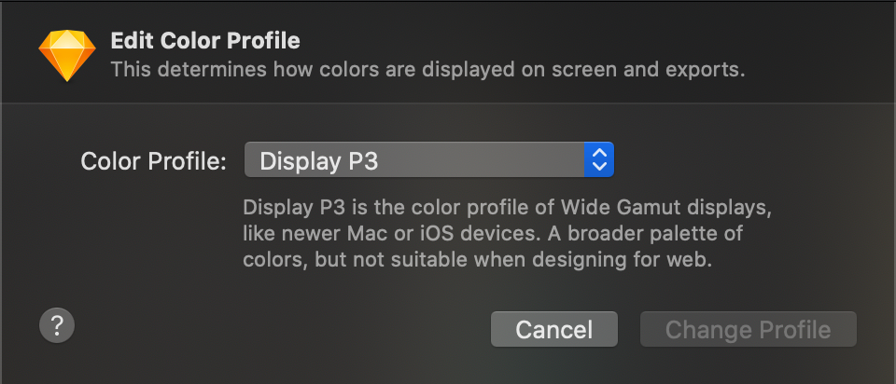Click the 'Color Profile:' field label

(x=154, y=161)
